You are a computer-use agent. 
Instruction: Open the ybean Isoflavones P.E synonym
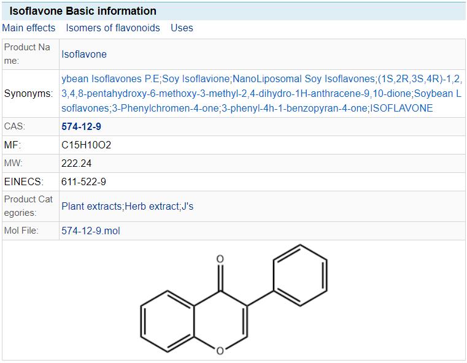pyautogui.click(x=110, y=78)
